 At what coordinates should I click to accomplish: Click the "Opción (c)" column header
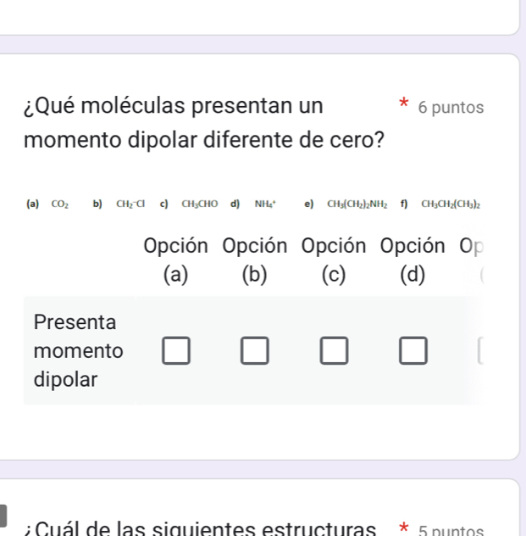(x=333, y=260)
